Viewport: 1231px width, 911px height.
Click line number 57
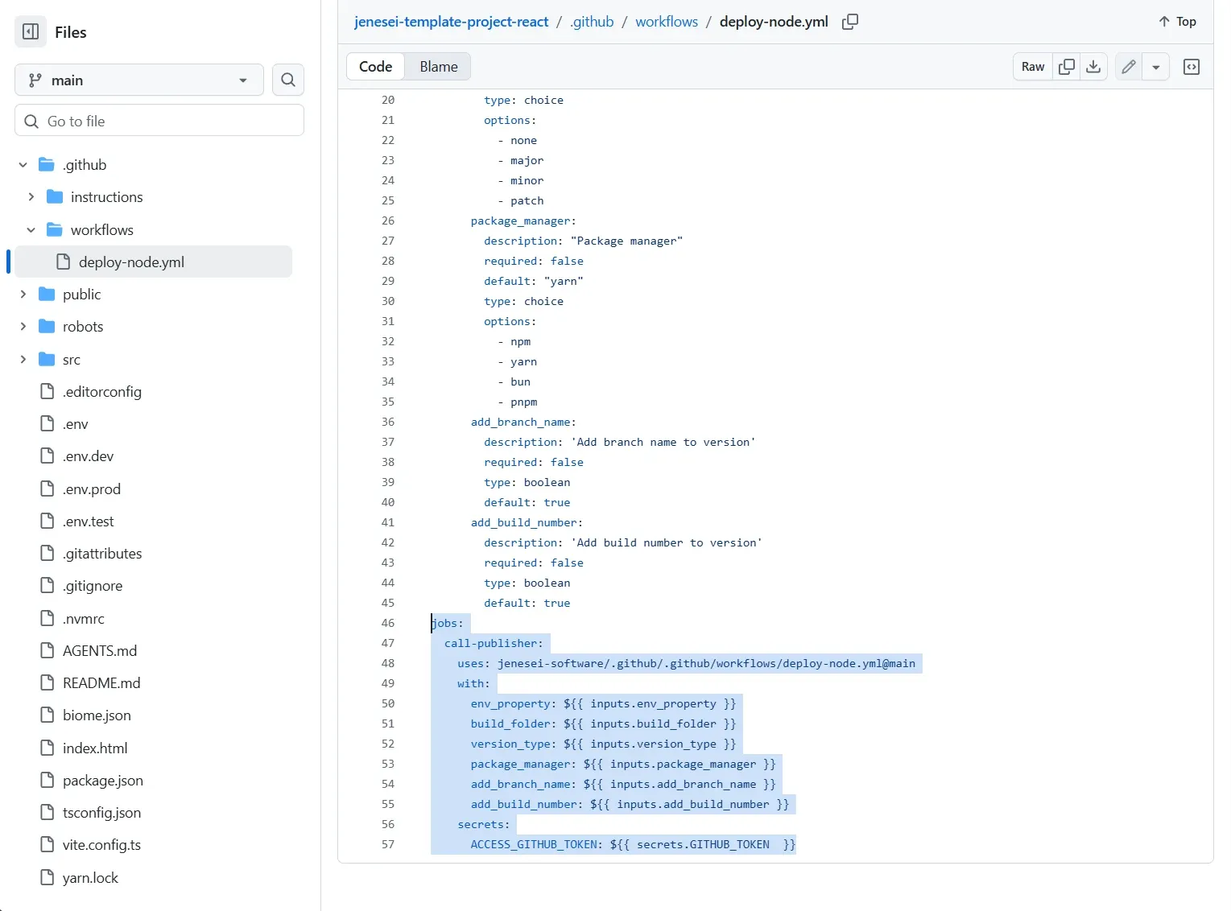point(388,844)
